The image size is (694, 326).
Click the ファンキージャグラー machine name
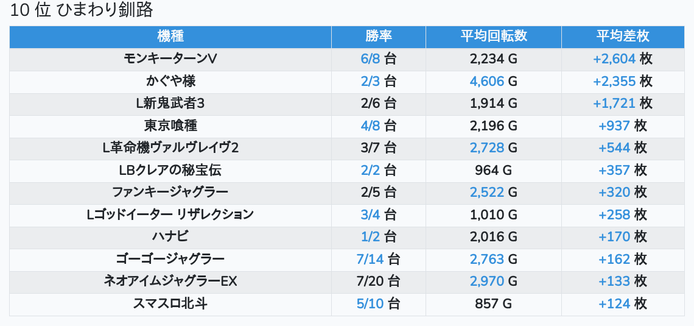(170, 193)
